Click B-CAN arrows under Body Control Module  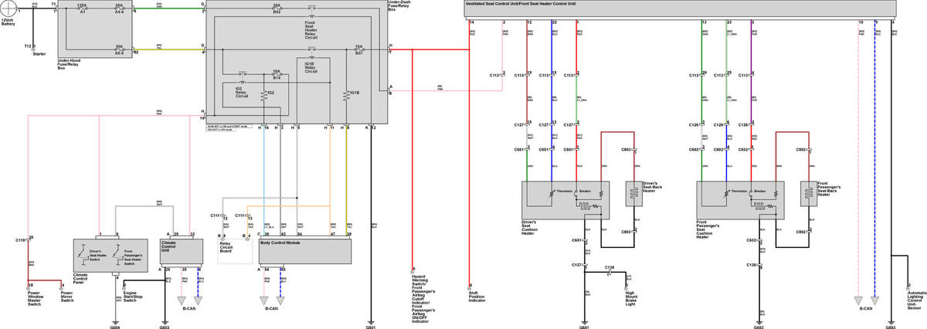pos(271,302)
